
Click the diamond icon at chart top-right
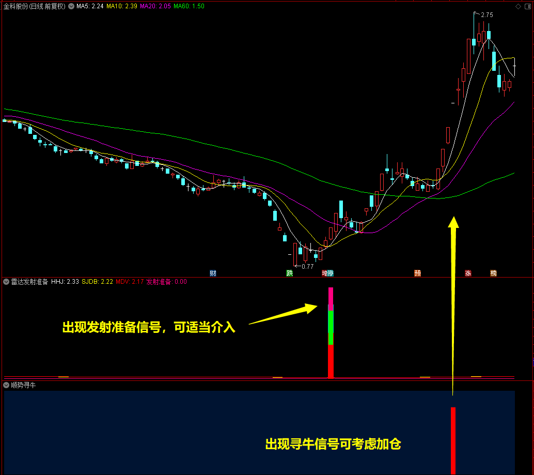tap(518, 7)
